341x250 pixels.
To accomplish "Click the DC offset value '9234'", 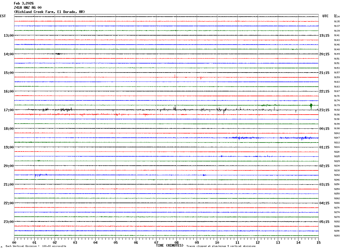I will (337, 166).
